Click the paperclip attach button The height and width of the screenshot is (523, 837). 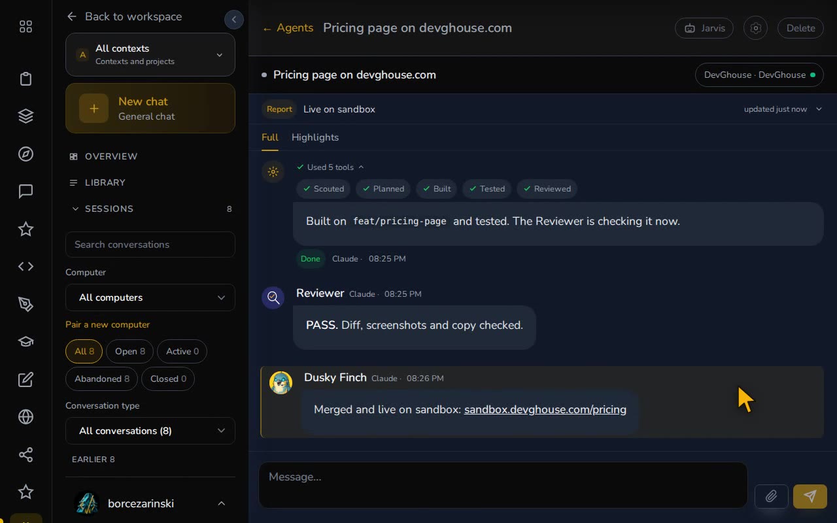coord(771,496)
